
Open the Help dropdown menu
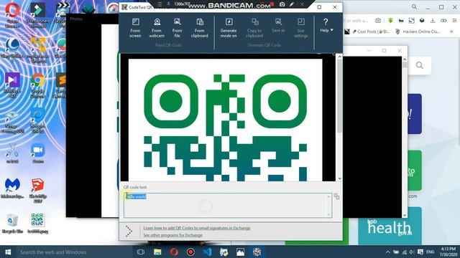coord(326,25)
